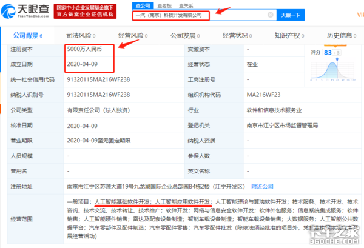The height and width of the screenshot is (248, 364).
Task: Click the 工商注册号 label
Action: coord(201,79)
